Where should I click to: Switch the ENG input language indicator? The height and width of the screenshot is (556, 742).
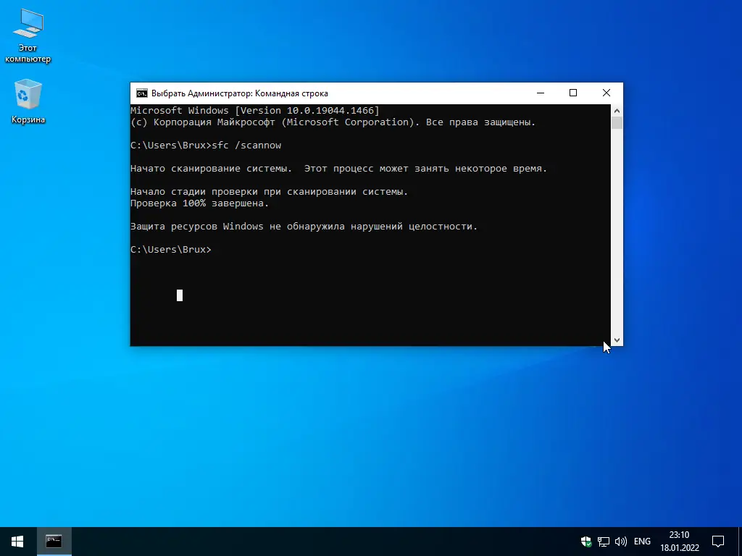[642, 542]
